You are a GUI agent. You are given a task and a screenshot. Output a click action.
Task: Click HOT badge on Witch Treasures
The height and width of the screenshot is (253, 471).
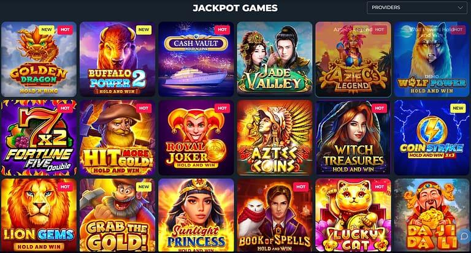(x=380, y=108)
